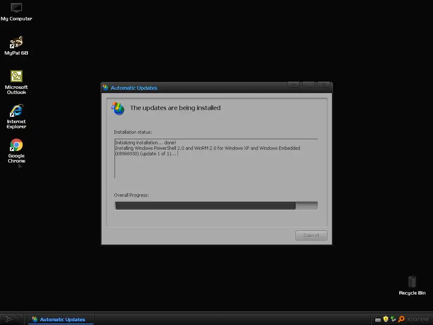Click the Automatic Updates taskbar button
The width and height of the screenshot is (433, 325).
(61, 319)
